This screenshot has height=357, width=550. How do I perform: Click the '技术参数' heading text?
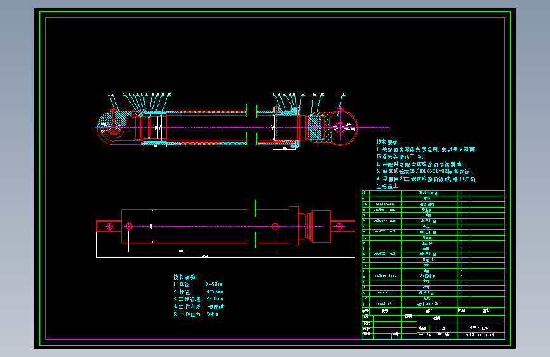[186, 277]
